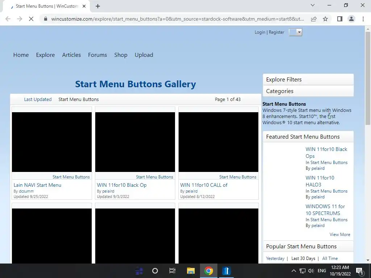Screen dimensions: 371x278
Task: Select the All Time popularity tab
Action: pos(330,258)
